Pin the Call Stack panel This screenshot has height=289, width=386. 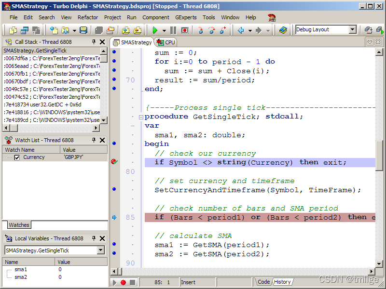tap(94, 42)
